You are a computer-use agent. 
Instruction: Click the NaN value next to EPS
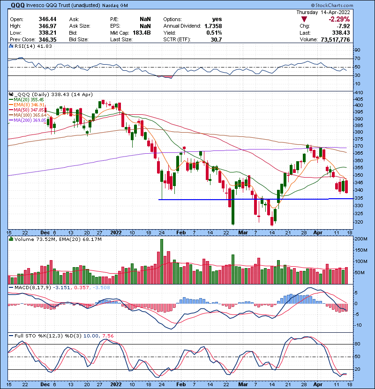(145, 26)
